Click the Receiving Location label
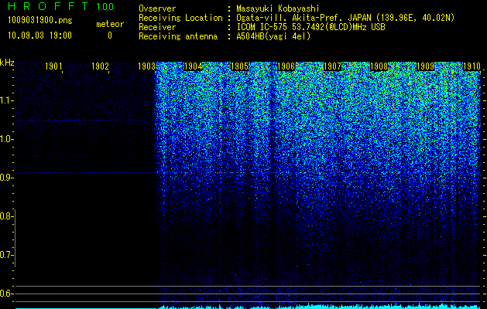 (x=180, y=18)
